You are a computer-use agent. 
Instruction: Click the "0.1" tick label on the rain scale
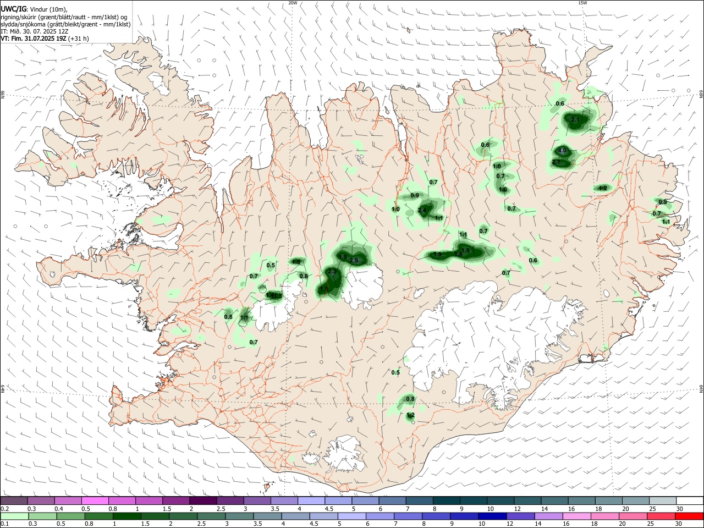(x=4, y=524)
